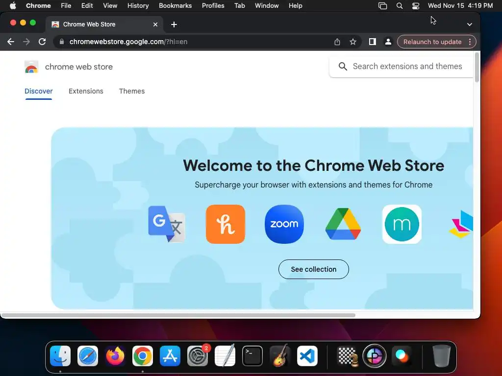Open the teal Momentum 'm' extension icon
The image size is (502, 376).
tap(402, 224)
